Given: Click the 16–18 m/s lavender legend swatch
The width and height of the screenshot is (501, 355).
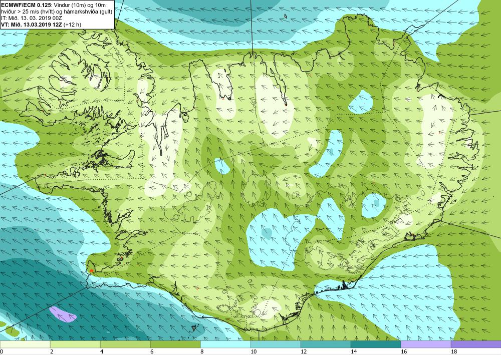Looking at the screenshot, I should pyautogui.click(x=426, y=344).
